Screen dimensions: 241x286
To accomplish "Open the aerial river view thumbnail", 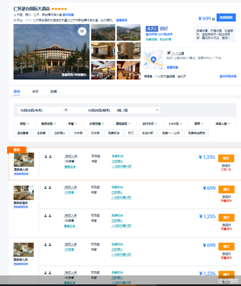I will 103,32.
